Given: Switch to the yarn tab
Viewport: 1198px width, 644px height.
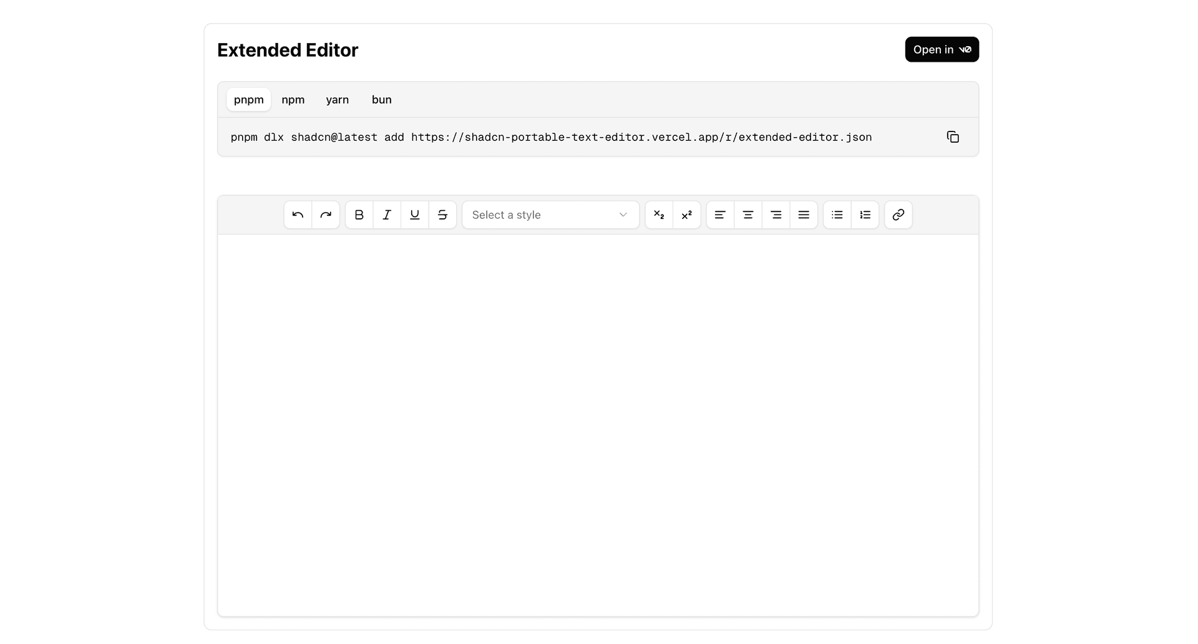Looking at the screenshot, I should tap(338, 100).
